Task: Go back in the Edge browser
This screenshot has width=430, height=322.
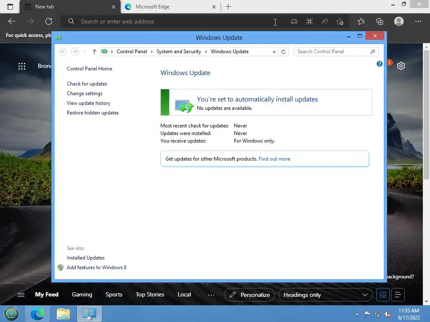Action: click(11, 21)
